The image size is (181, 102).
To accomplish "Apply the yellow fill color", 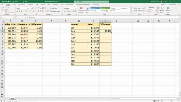I will coord(30,11).
